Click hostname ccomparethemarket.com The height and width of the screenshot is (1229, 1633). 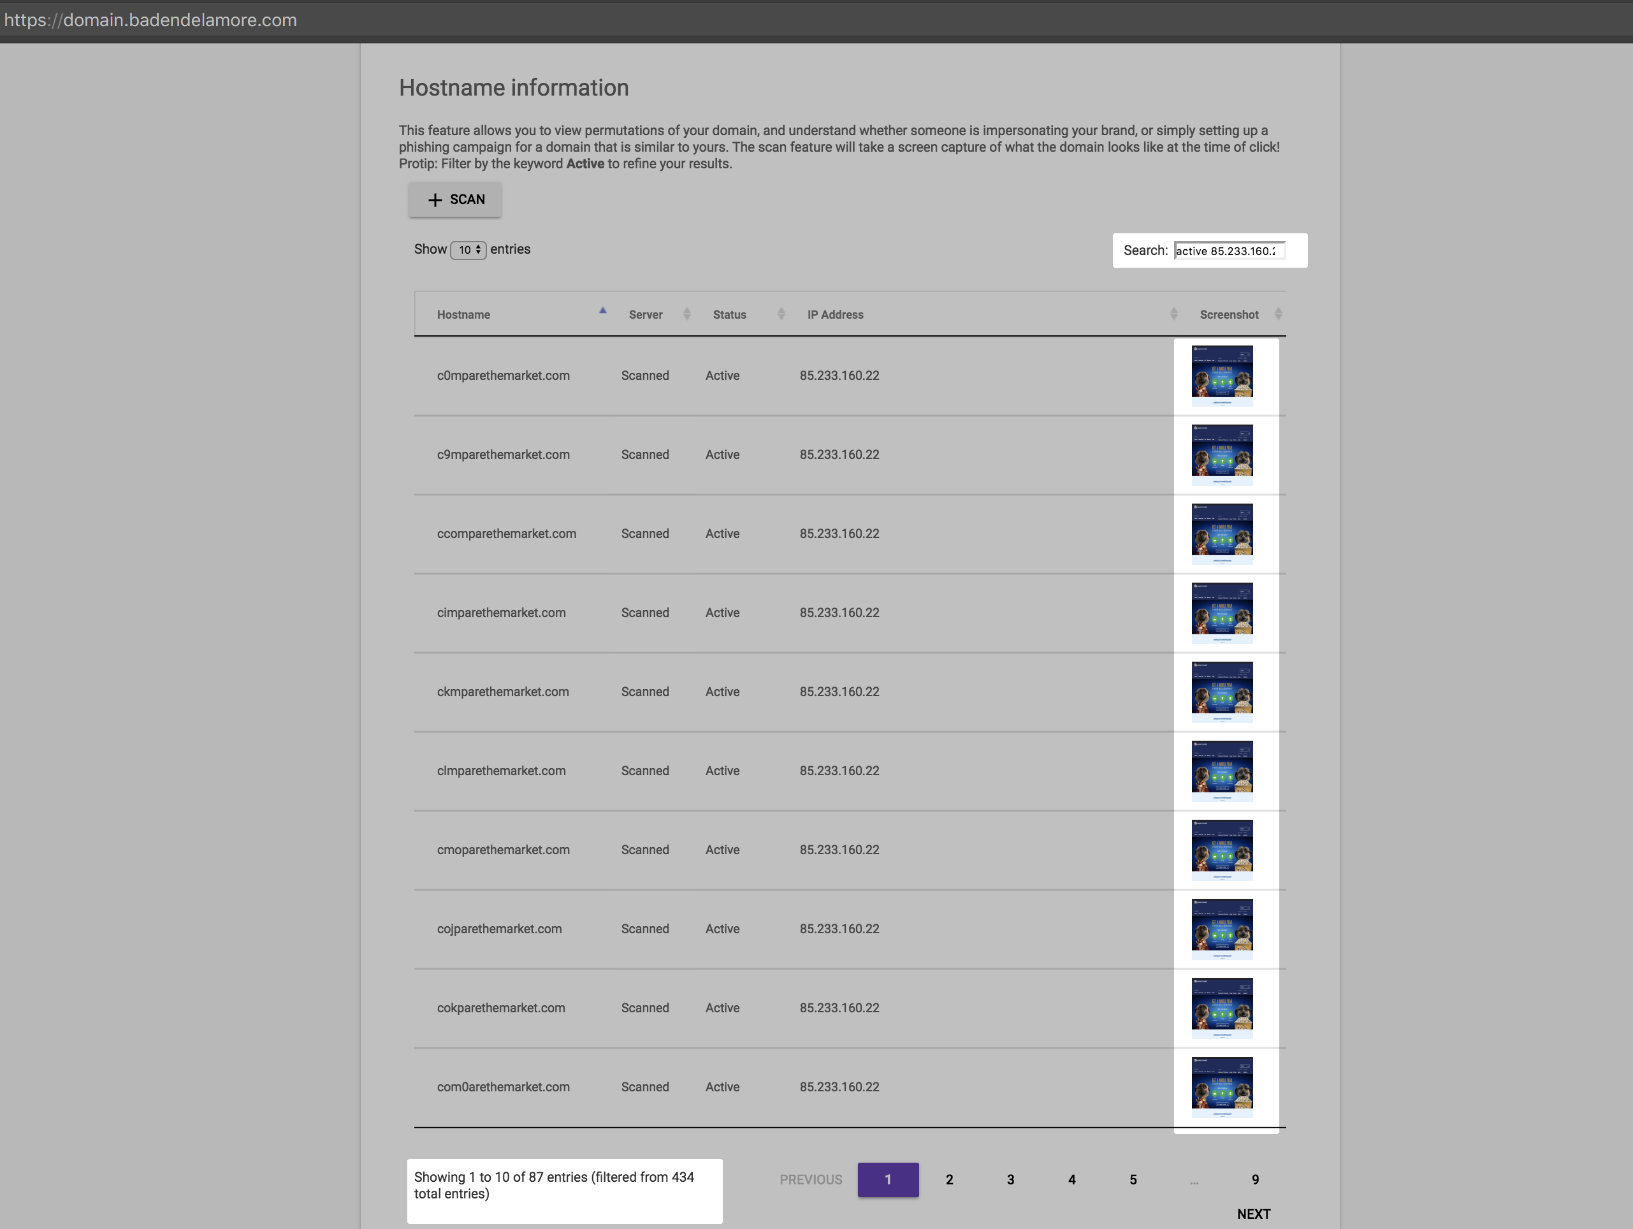point(507,534)
